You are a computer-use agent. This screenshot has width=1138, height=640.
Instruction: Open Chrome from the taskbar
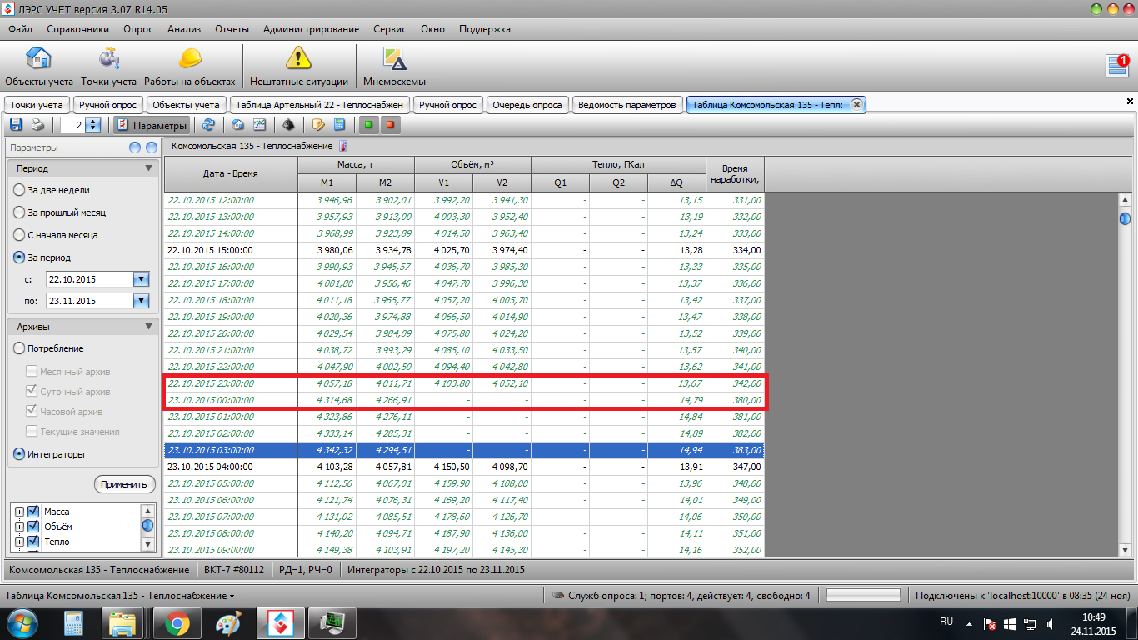coord(176,622)
